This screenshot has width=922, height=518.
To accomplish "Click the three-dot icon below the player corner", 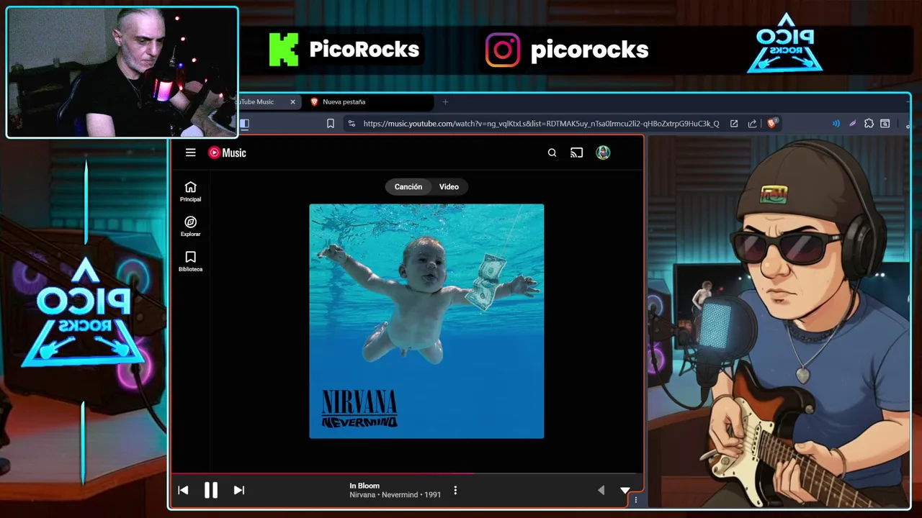I will coord(635,500).
